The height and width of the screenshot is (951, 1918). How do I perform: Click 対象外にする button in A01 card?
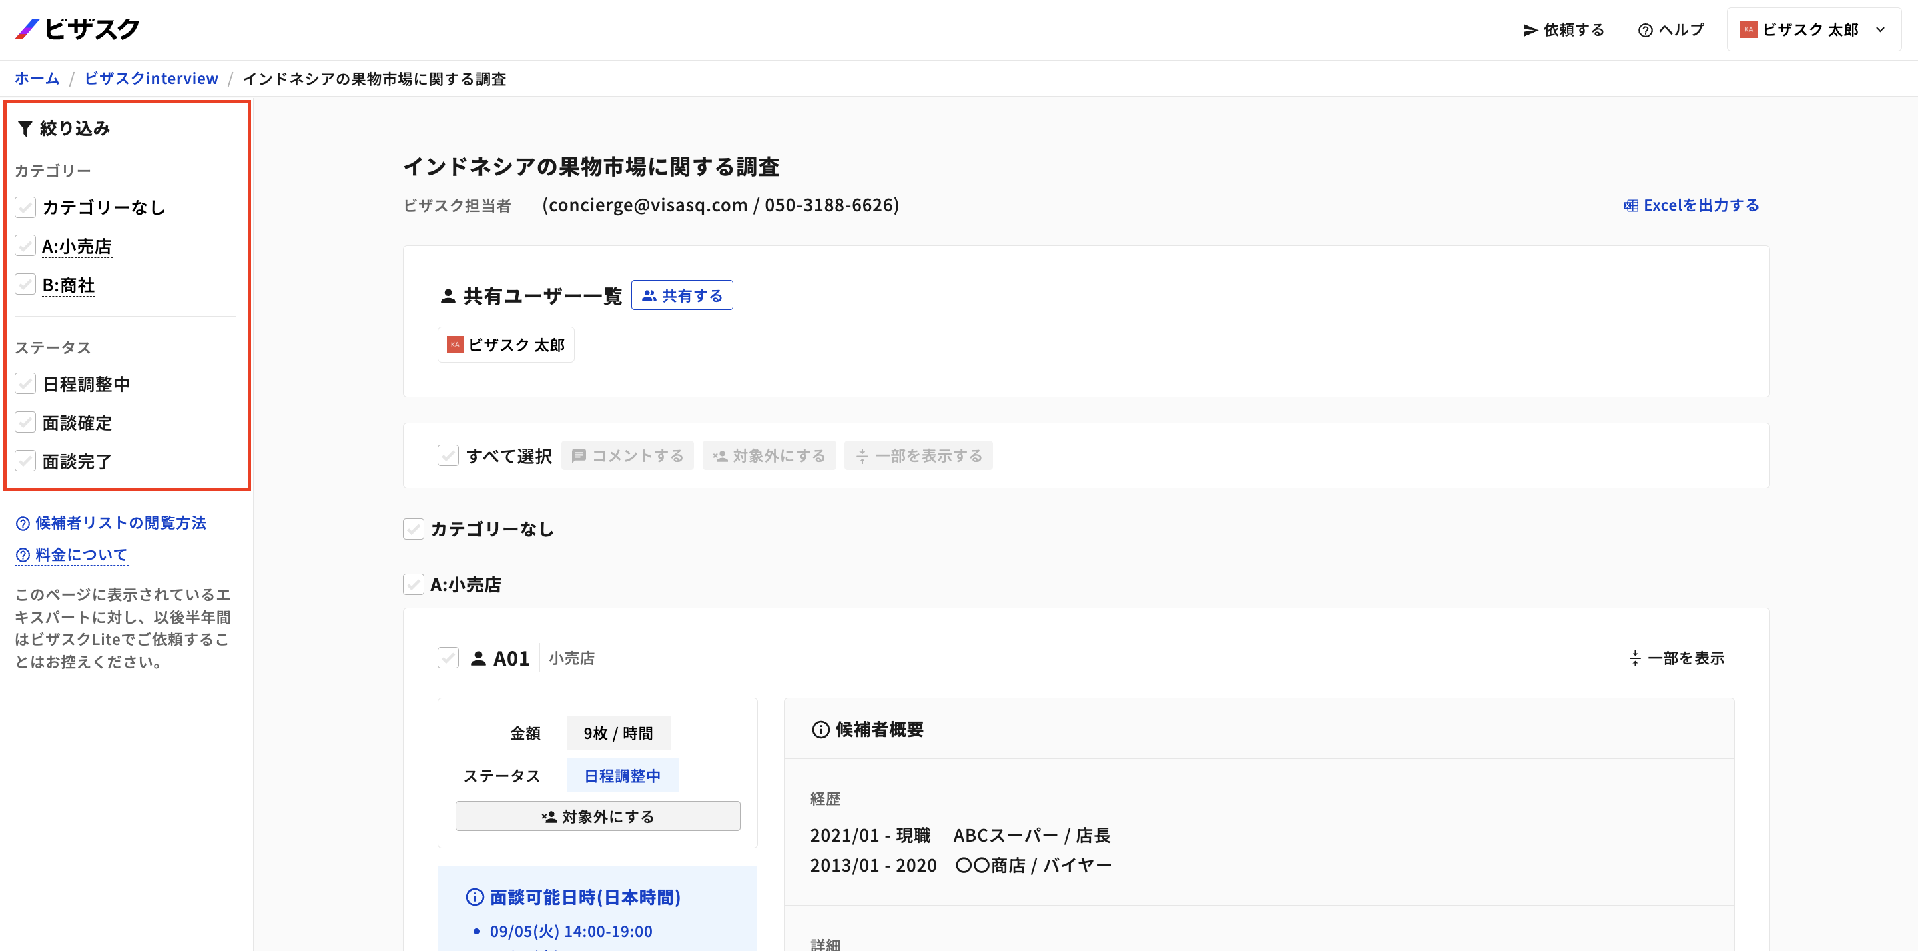tap(598, 816)
